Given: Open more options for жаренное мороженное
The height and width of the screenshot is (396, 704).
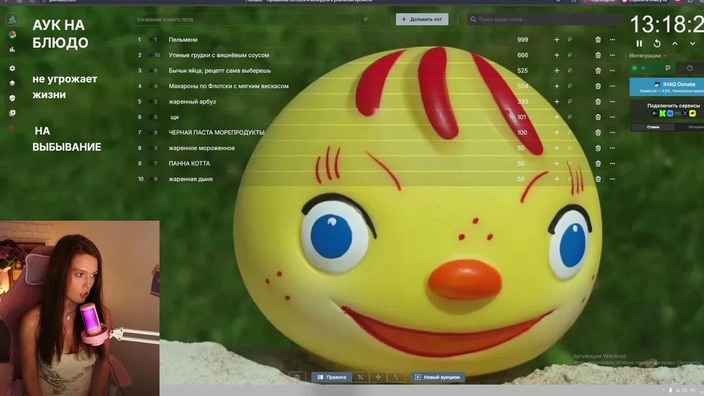Looking at the screenshot, I should click(612, 148).
